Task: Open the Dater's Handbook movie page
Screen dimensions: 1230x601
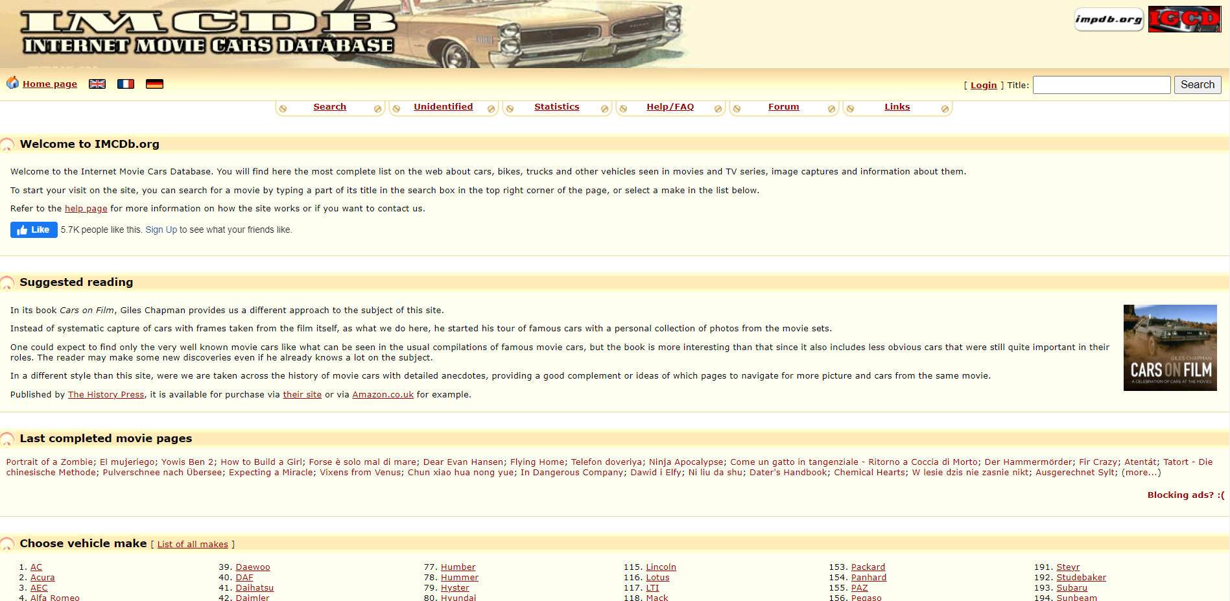Action: click(788, 473)
